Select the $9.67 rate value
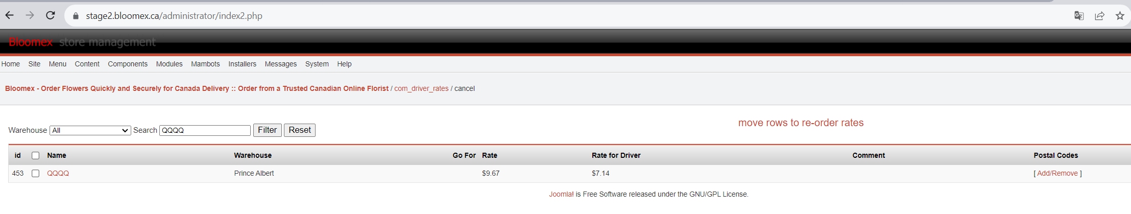The height and width of the screenshot is (214, 1131). tap(491, 173)
